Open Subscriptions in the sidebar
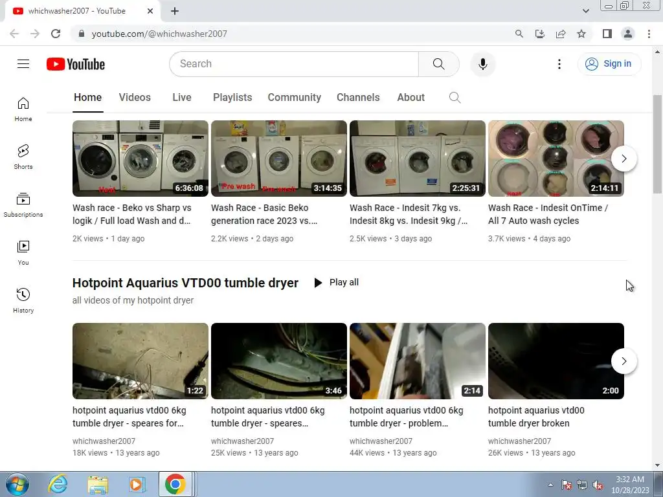The height and width of the screenshot is (497, 663). (x=23, y=205)
